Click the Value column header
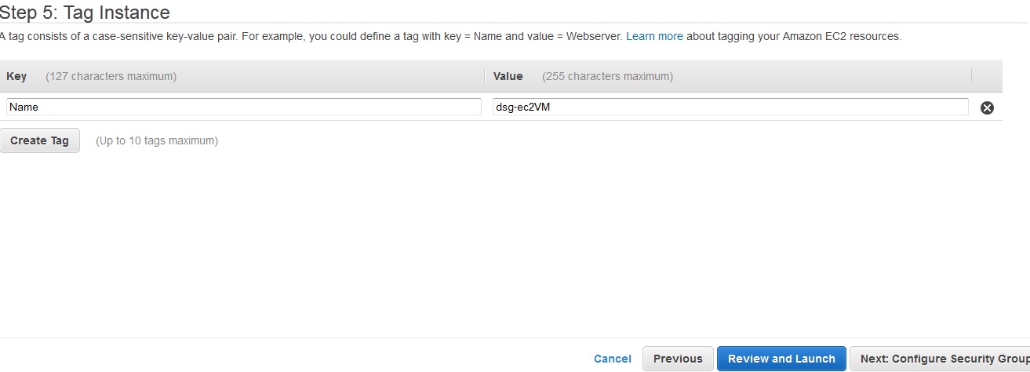 (508, 76)
